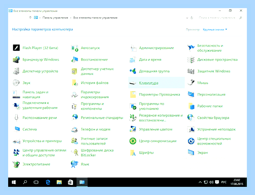Open the Центр синхронизации green icon
255x195 pixels.
pyautogui.click(x=133, y=141)
